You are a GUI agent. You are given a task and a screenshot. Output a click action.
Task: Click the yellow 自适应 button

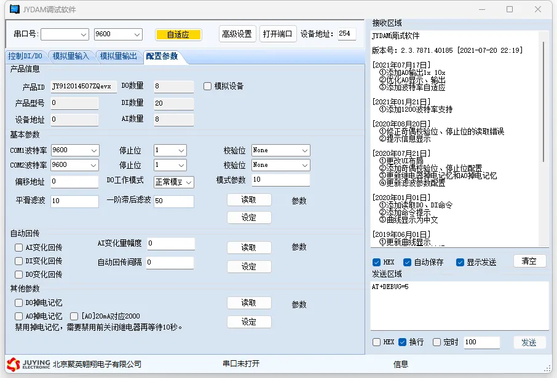point(178,34)
